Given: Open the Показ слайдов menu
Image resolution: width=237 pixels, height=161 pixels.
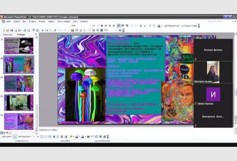Looking at the screenshot, I should coord(63,21).
